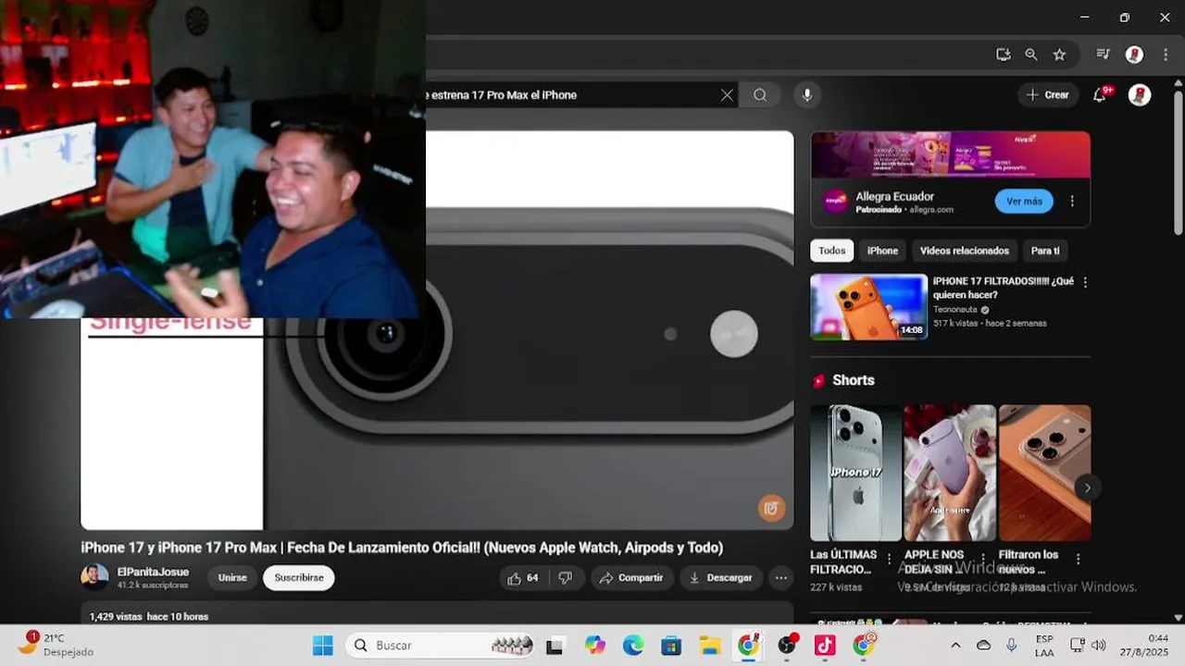Open the Windows Start menu
Screen dimensions: 1185x666
[322, 646]
